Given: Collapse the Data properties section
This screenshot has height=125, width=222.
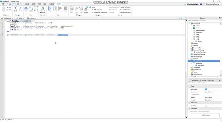Looking at the screenshot, I should click(189, 86).
